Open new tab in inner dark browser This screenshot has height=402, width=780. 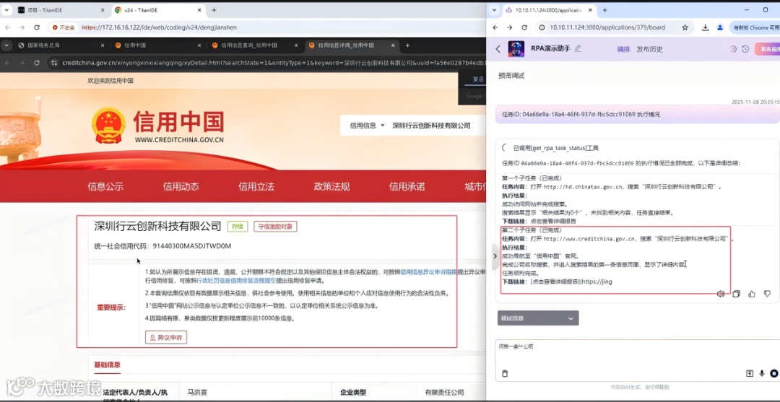point(407,45)
